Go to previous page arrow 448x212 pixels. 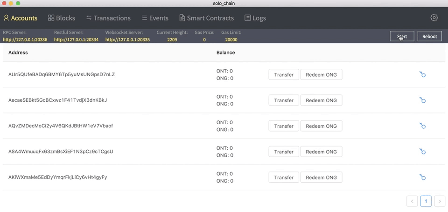coord(412,201)
